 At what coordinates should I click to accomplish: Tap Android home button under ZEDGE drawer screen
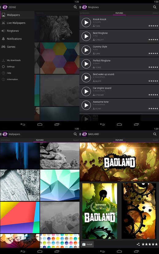pos(40,125)
